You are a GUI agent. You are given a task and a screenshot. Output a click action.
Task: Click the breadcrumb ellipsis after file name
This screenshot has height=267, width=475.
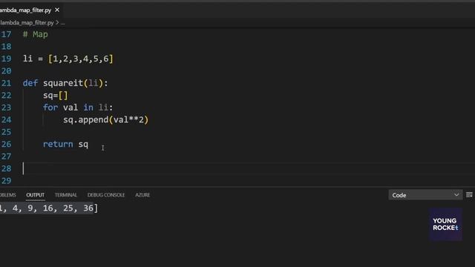point(62,23)
